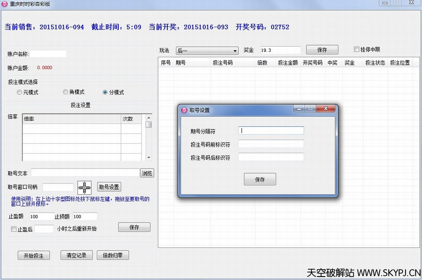Click the 期号分隔符 input field

click(x=271, y=130)
